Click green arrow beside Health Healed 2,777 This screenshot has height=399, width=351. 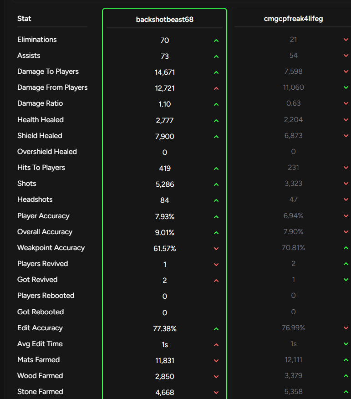(216, 121)
